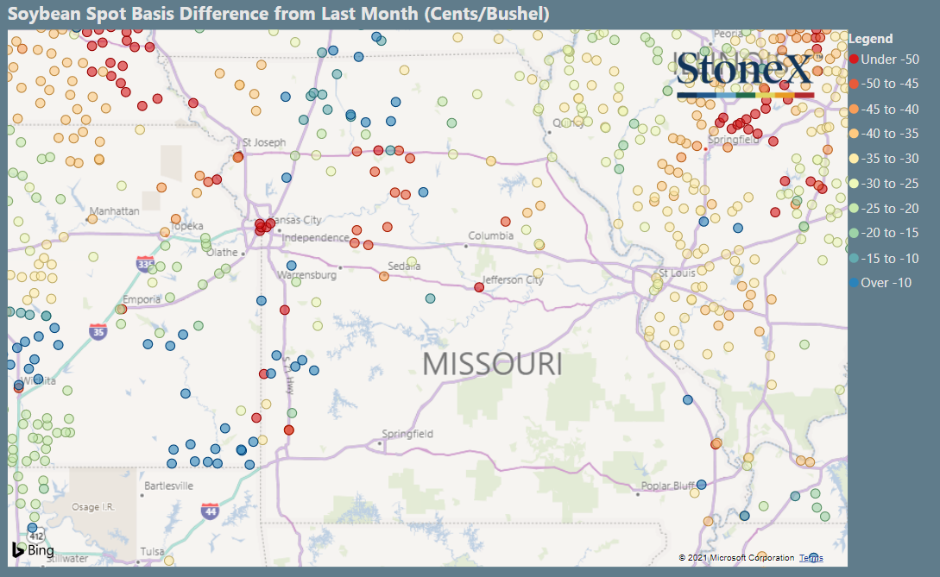Click the chart title Soybean Spot Basis Difference
The image size is (940, 577).
point(278,14)
